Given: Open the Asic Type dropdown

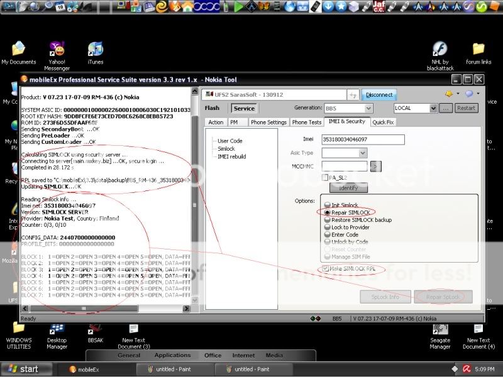Looking at the screenshot, I should (363, 153).
